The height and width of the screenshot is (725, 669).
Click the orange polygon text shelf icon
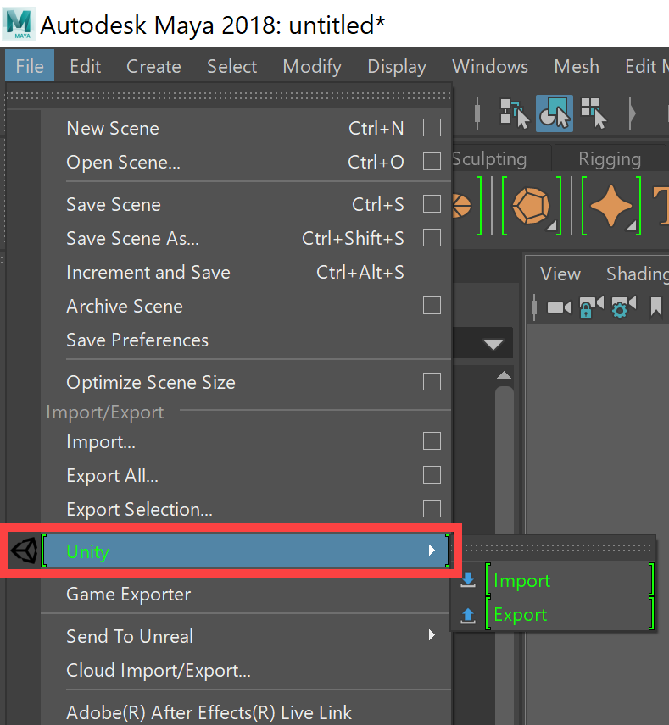[x=661, y=205]
